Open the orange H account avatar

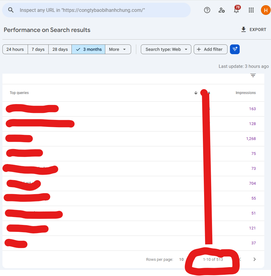tap(266, 10)
